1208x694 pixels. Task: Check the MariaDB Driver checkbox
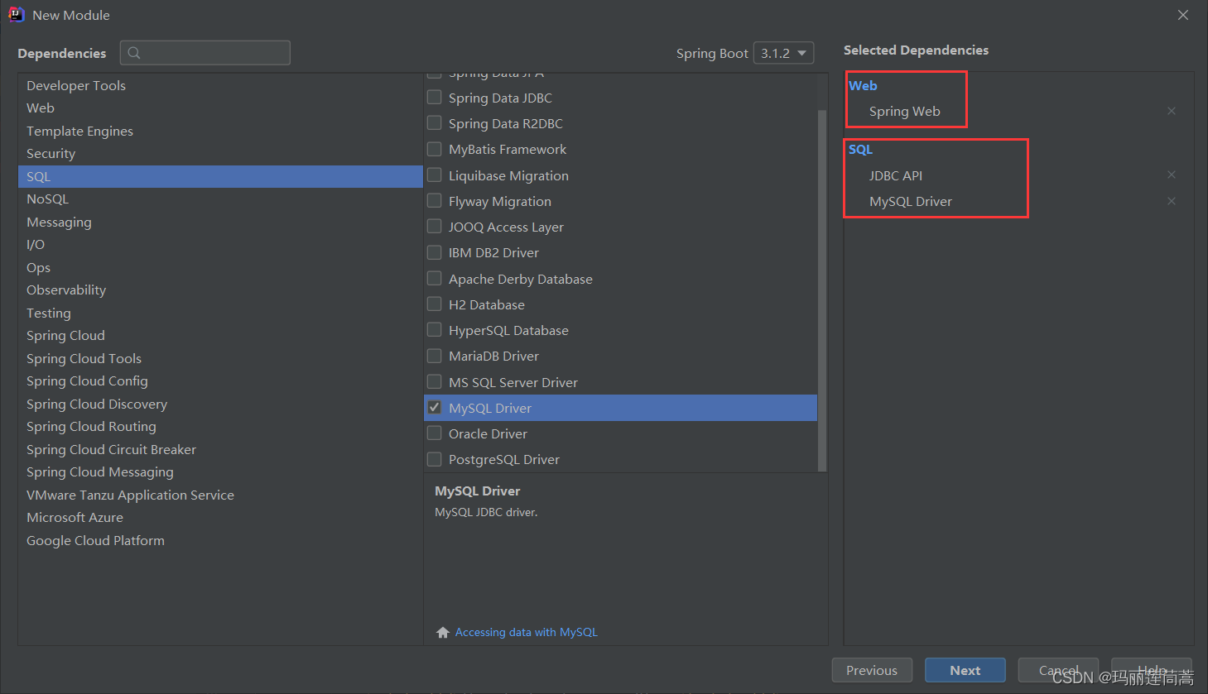click(x=434, y=356)
